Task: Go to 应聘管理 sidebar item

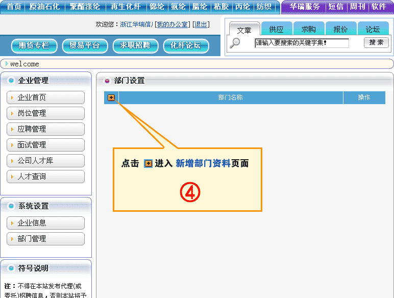Action: (x=45, y=129)
